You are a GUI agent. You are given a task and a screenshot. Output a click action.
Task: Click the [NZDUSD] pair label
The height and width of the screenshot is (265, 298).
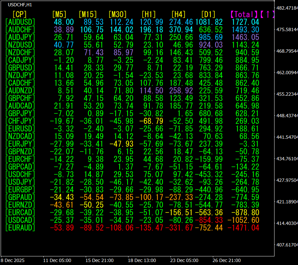coord(20,45)
